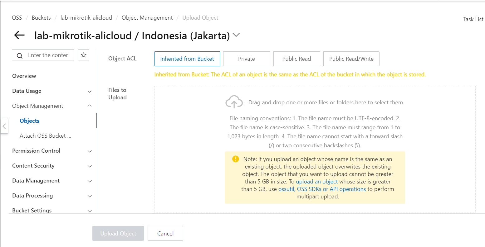
Task: Click the bucket title 'lab-mikrotik-alicloud / Indonesia (Jakarta)'
Action: [132, 36]
